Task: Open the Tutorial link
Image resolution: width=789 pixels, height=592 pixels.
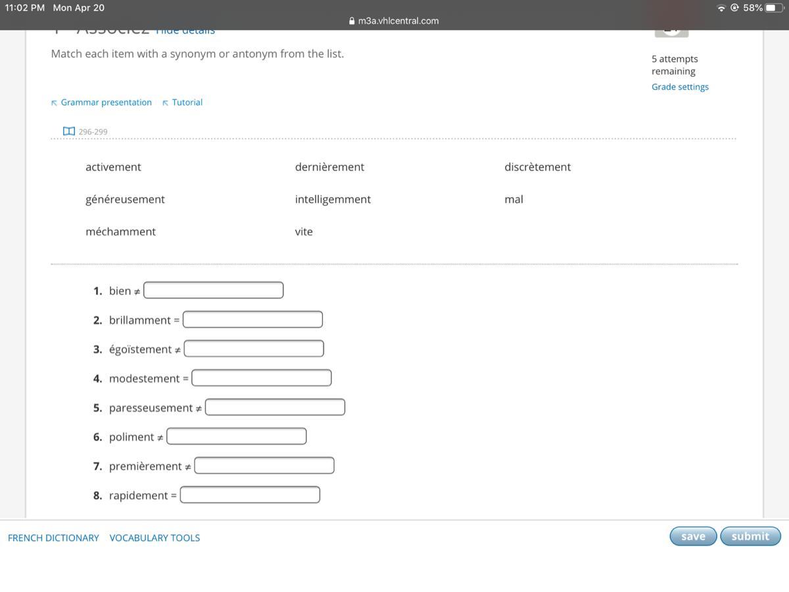Action: [187, 102]
